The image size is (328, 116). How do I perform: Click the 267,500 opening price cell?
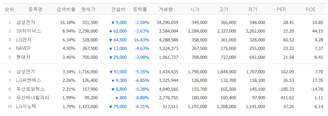click(x=200, y=49)
